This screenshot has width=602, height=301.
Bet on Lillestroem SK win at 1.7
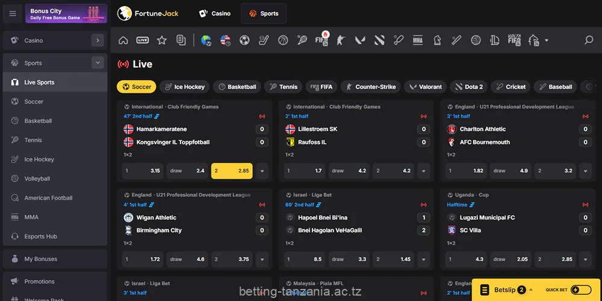pos(305,171)
